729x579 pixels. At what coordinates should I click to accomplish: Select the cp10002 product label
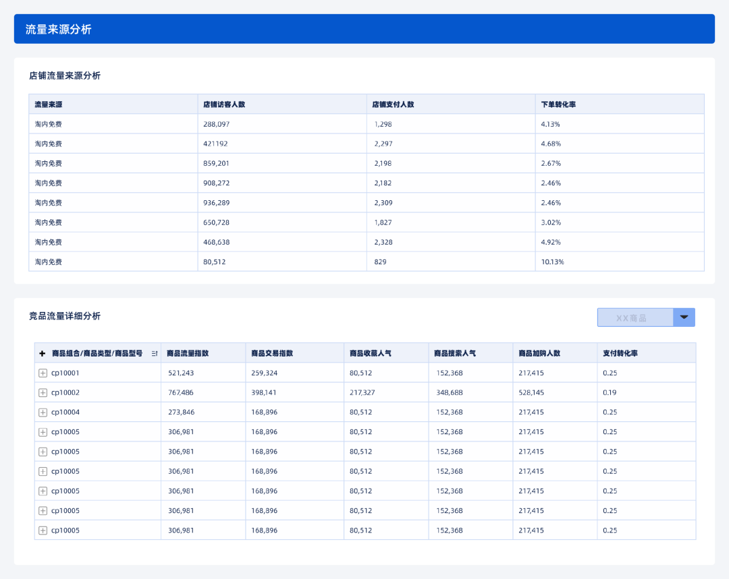pos(65,393)
